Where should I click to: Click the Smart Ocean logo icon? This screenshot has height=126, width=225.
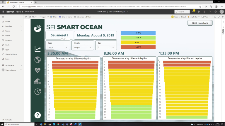37,28
